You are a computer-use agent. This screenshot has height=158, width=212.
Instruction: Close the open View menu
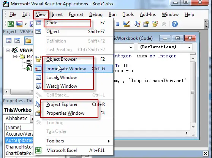click(x=41, y=14)
